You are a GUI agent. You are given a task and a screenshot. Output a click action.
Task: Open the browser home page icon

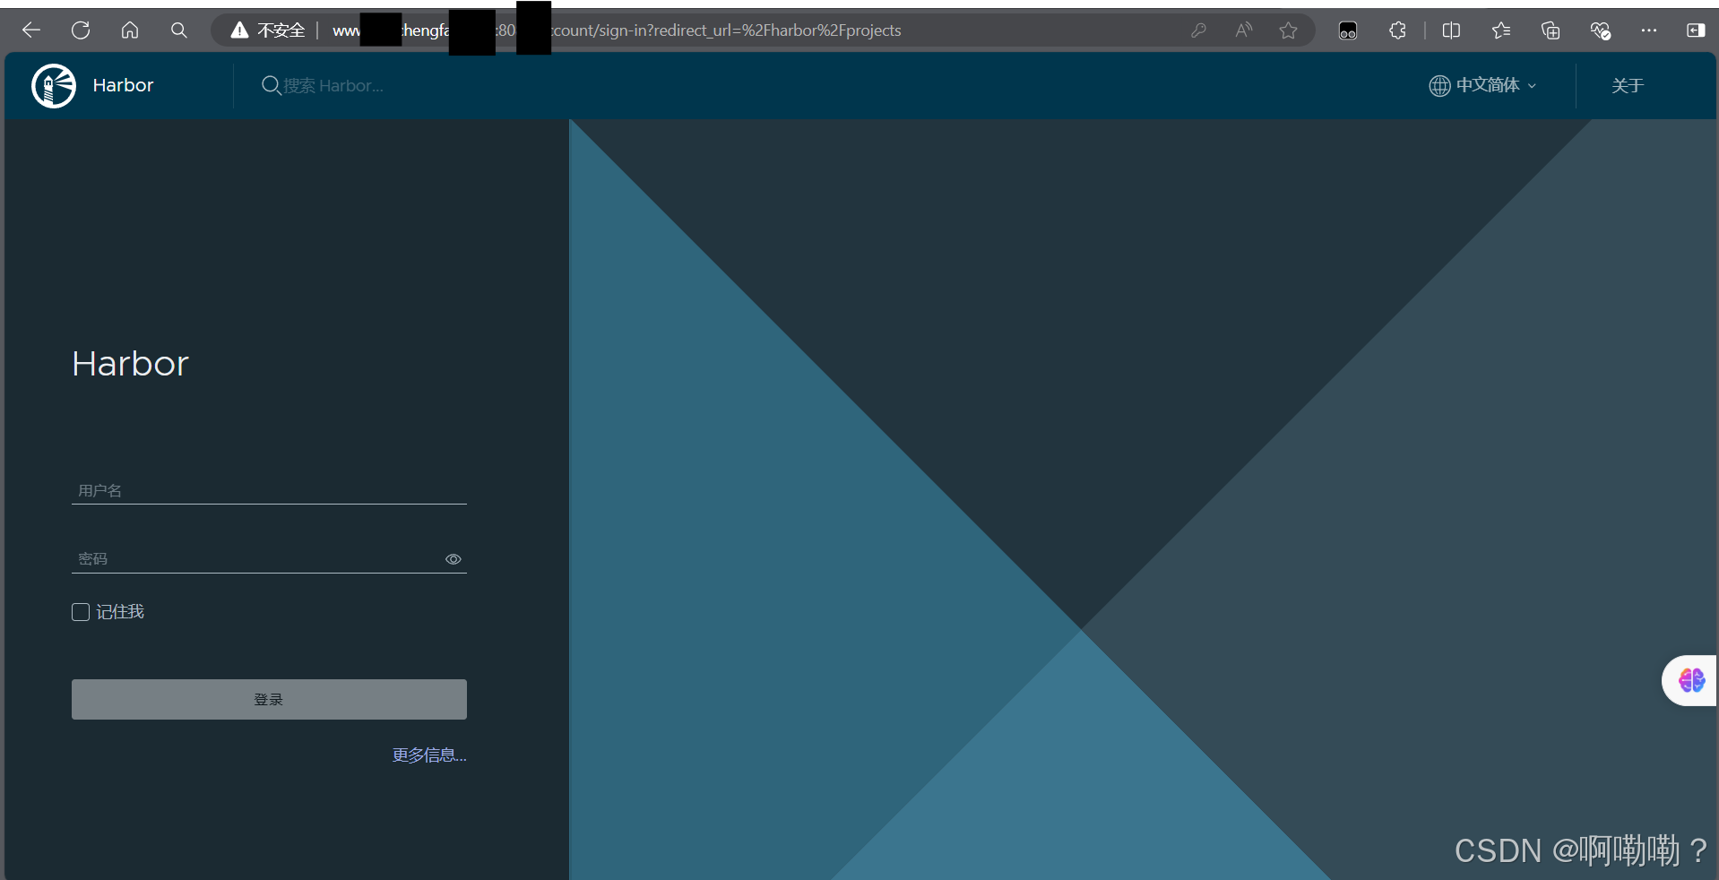(x=130, y=30)
